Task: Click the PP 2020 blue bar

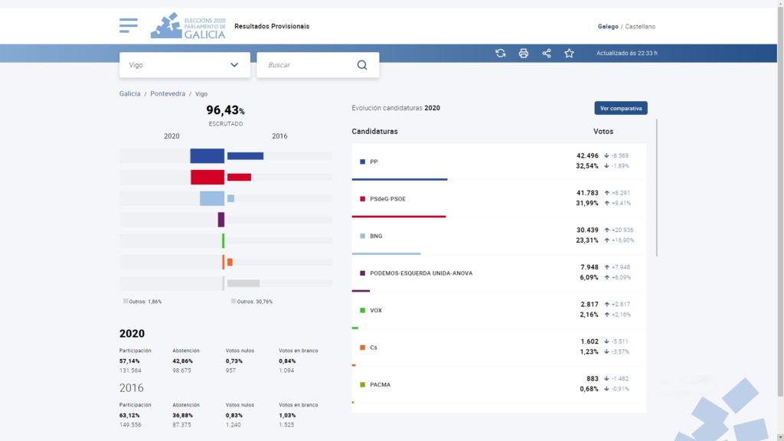Action: coord(207,156)
